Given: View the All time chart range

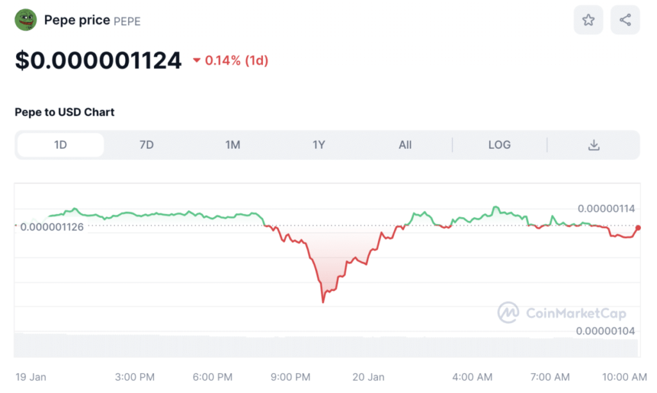Looking at the screenshot, I should pyautogui.click(x=405, y=145).
